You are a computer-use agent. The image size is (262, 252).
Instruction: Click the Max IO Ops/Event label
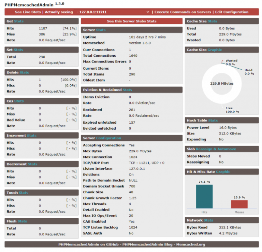(x=100, y=216)
